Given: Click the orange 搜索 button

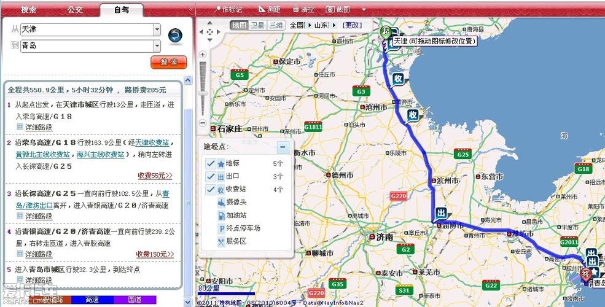Looking at the screenshot, I should pyautogui.click(x=169, y=62).
